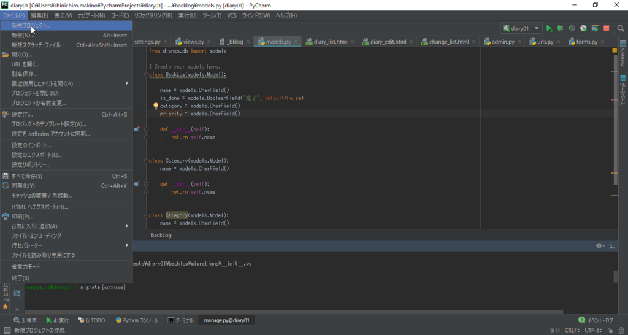Open Search Everywhere magnifier icon
The width and height of the screenshot is (628, 335).
(x=621, y=28)
